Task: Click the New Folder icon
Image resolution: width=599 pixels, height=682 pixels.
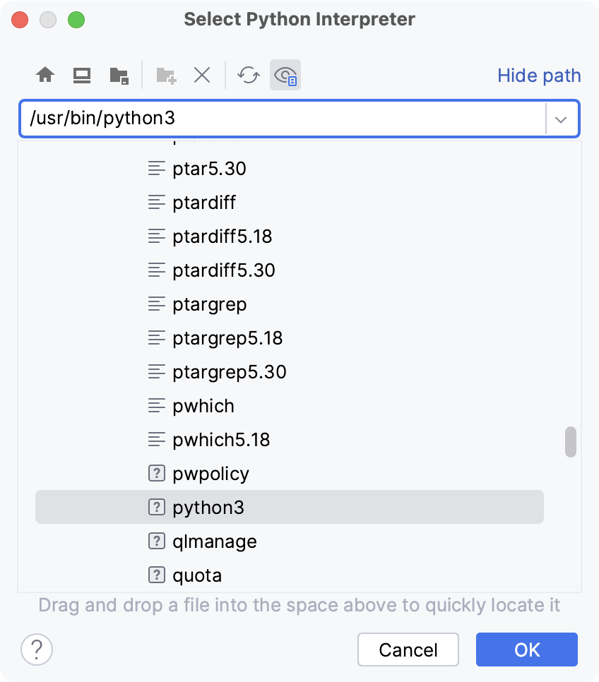Action: click(164, 75)
